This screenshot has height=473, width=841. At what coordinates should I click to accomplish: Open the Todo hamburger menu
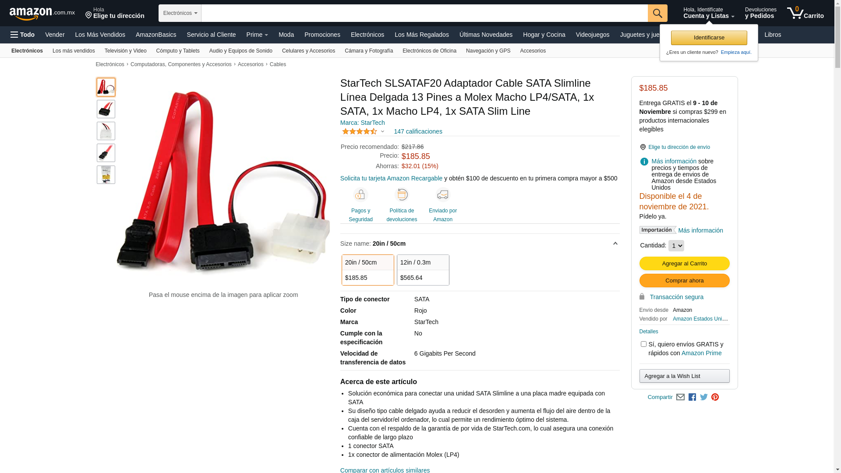coord(23,35)
